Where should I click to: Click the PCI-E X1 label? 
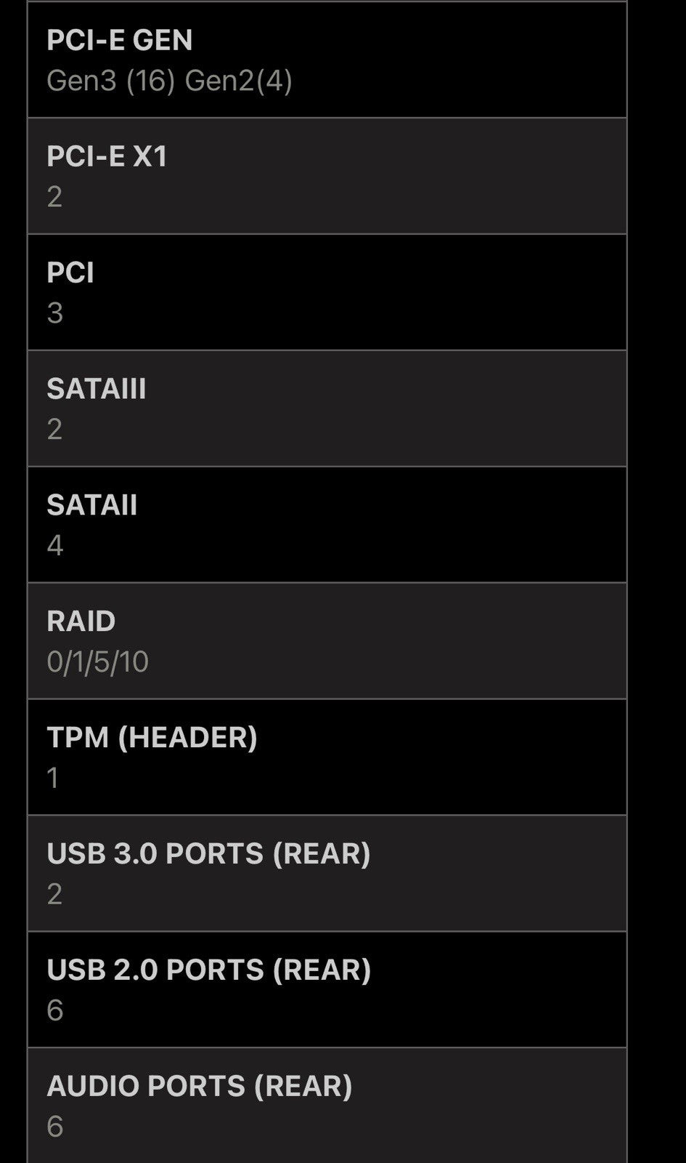tap(107, 156)
